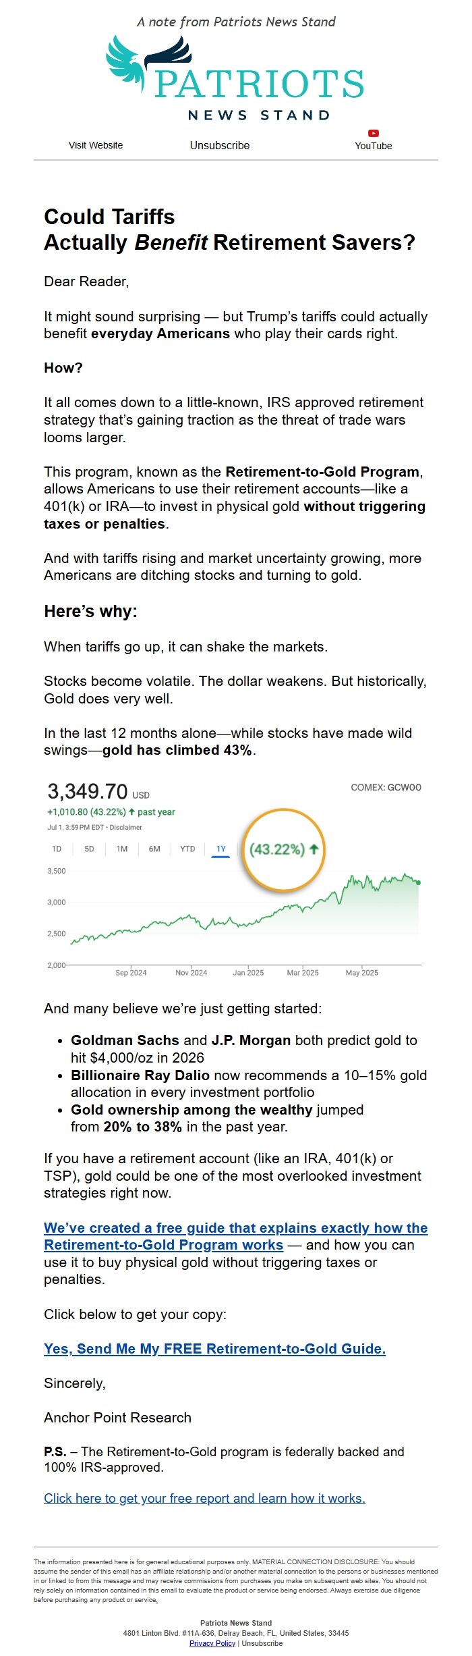The height and width of the screenshot is (1656, 472).
Task: Open the Visit Website link
Action: pos(96,145)
